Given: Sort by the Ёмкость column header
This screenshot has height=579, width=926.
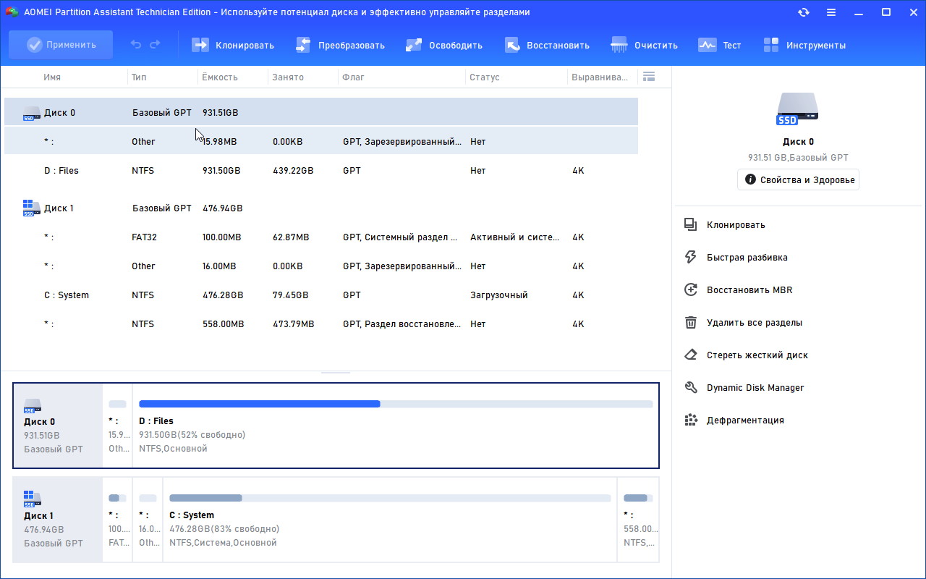Looking at the screenshot, I should [x=220, y=77].
